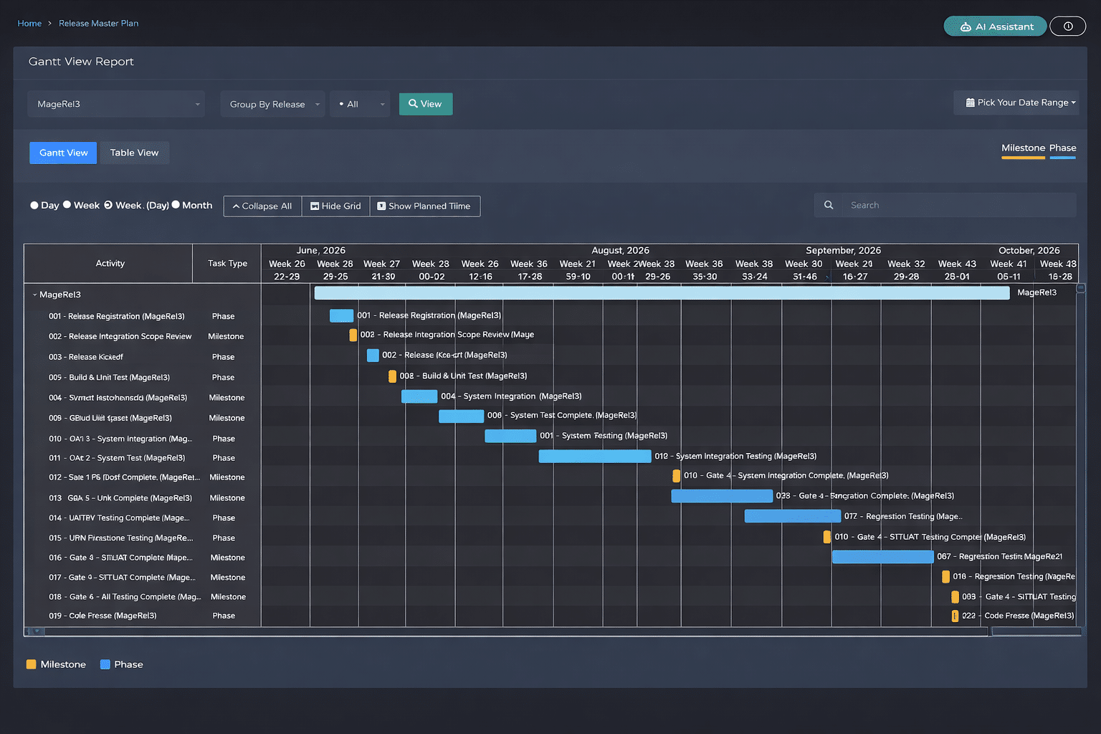Go to the Home breadcrumb link
Image resolution: width=1101 pixels, height=734 pixels.
29,24
